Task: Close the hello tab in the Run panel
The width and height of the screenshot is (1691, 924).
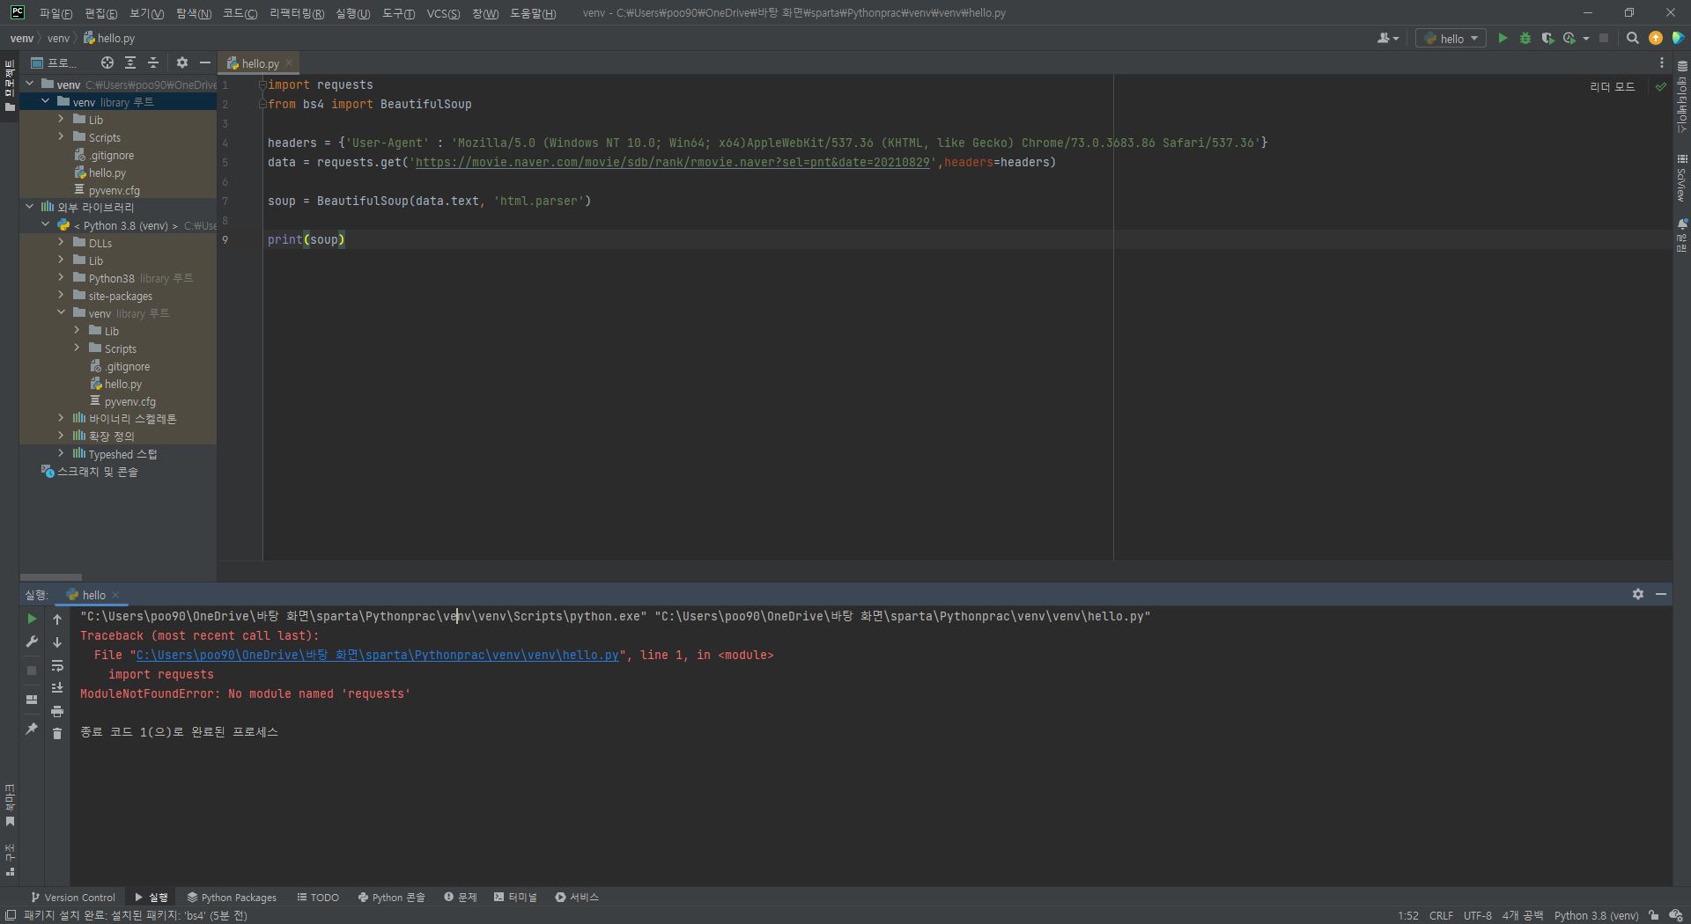Action: [115, 595]
